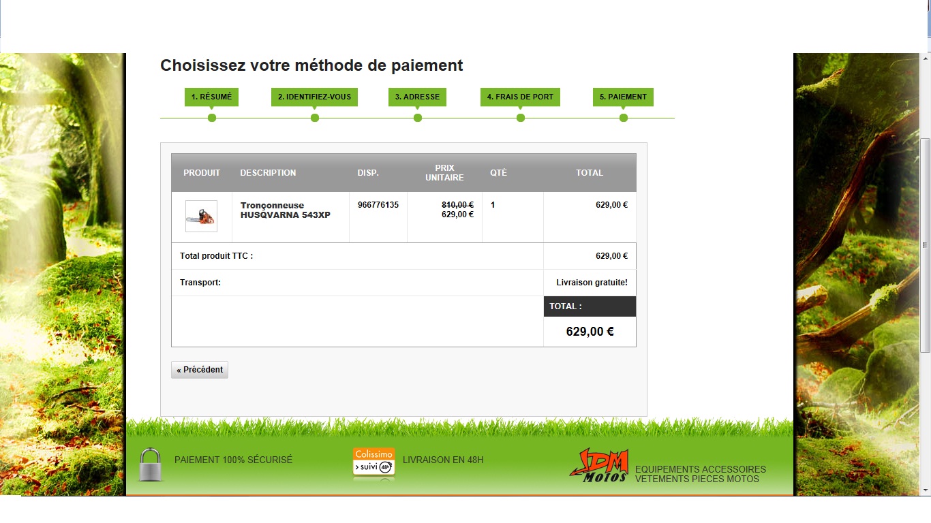Click the padlock secure payment icon

151,464
